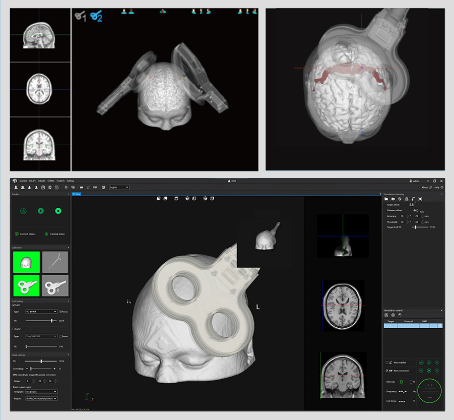
Task: Click About in the top right
Action: (424, 187)
